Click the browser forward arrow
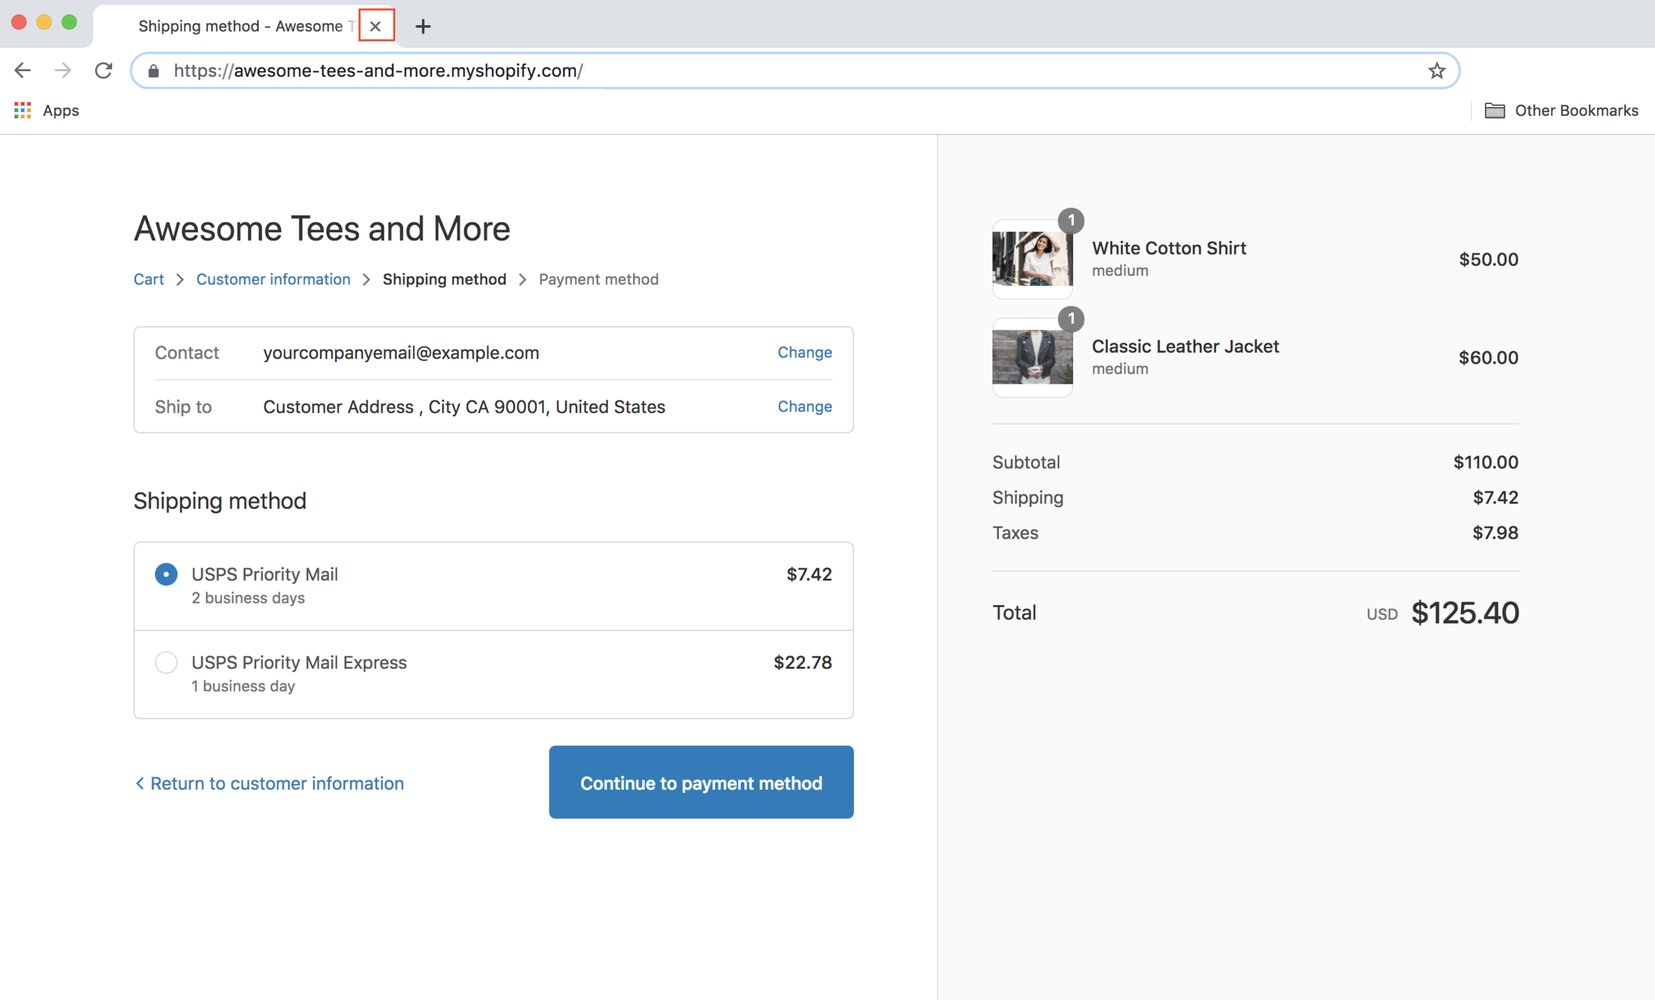Viewport: 1655px width, 1000px height. pos(63,71)
